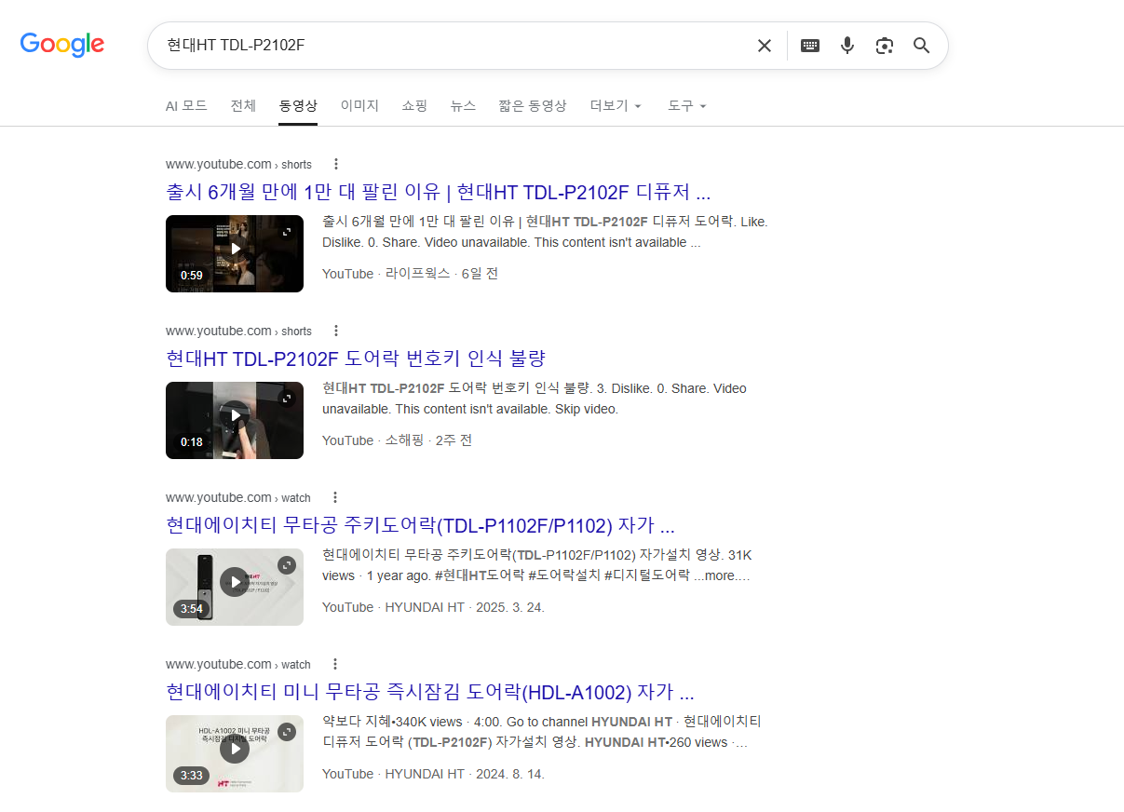This screenshot has width=1124, height=812.
Task: Click the Google logo
Action: pos(62,45)
